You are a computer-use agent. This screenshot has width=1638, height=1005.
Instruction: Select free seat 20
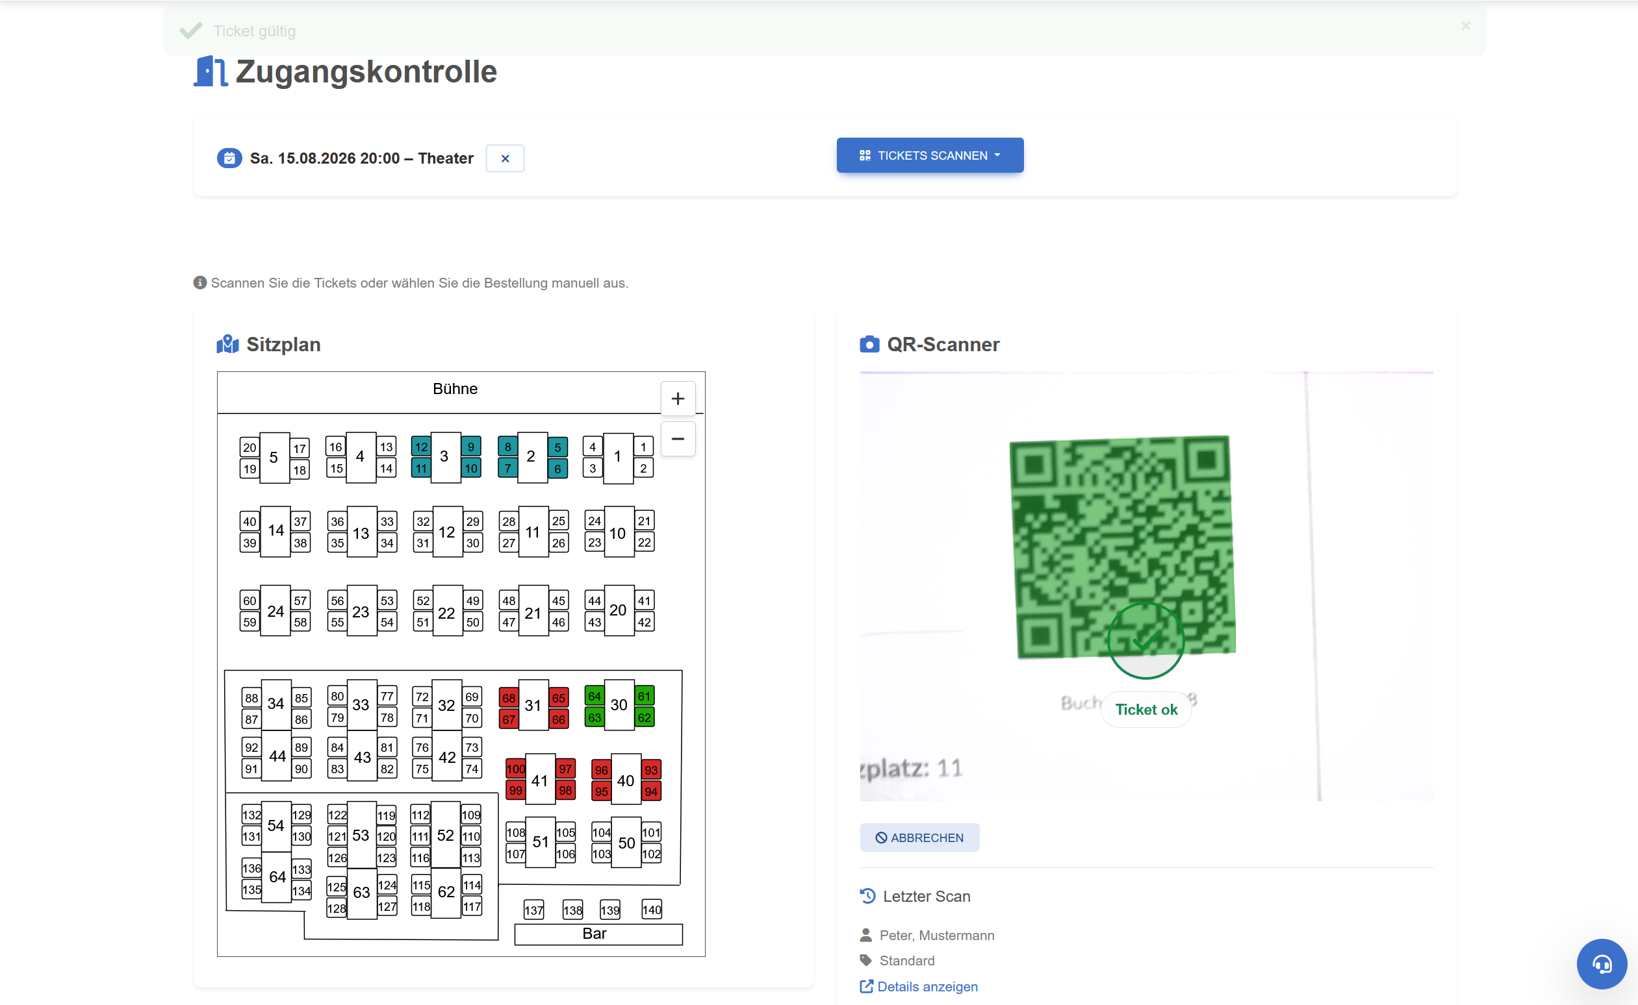coord(250,447)
